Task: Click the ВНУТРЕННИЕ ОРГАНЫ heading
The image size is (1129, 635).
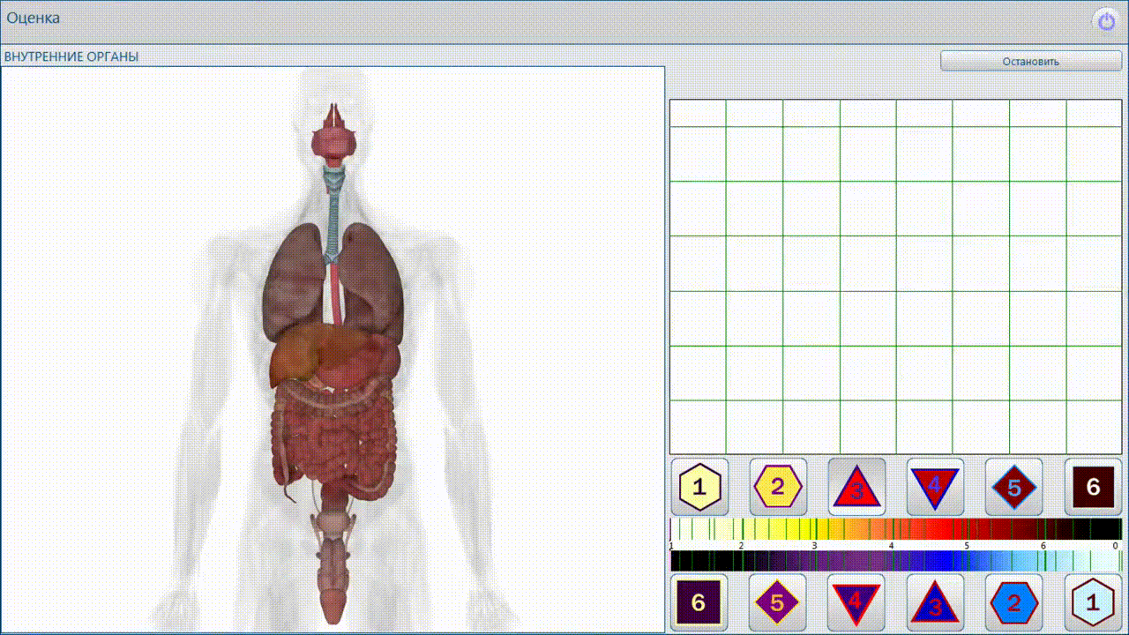Action: pos(71,56)
